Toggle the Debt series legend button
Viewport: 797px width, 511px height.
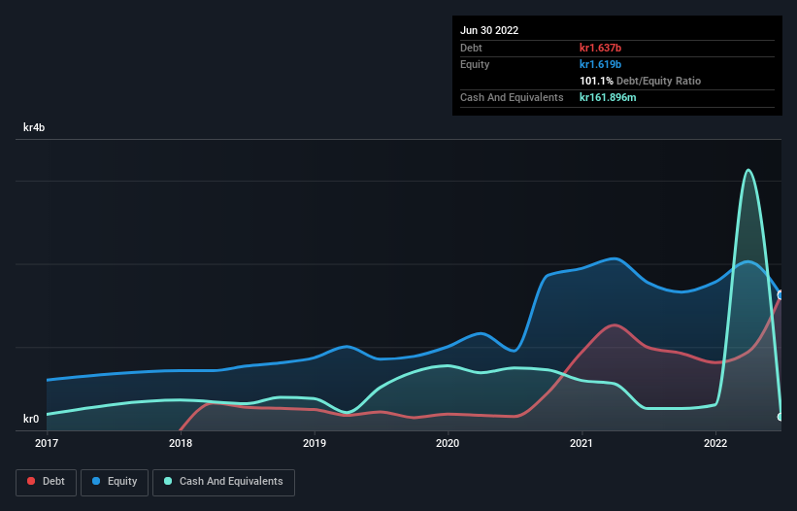tap(46, 483)
